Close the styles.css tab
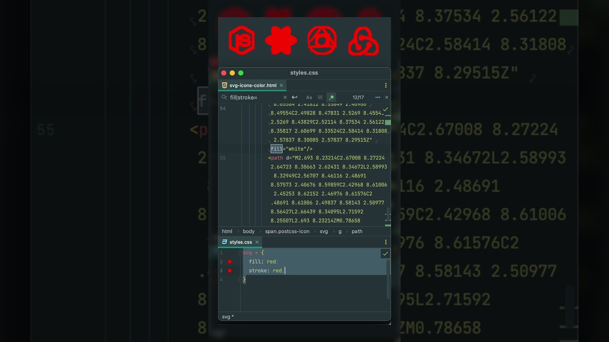 (x=257, y=242)
